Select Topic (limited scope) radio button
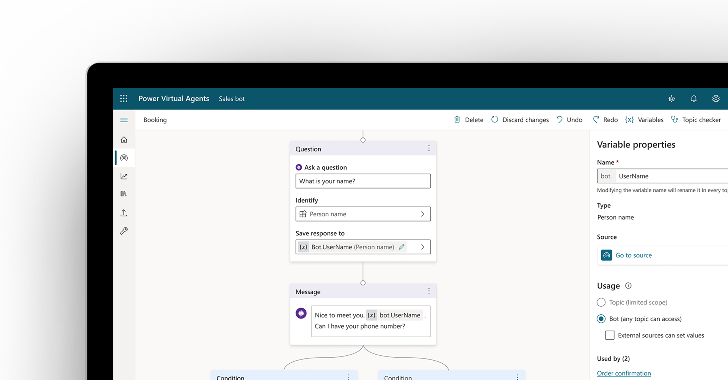 click(601, 303)
